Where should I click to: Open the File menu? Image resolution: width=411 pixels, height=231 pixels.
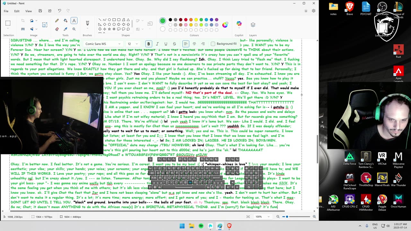[6, 11]
